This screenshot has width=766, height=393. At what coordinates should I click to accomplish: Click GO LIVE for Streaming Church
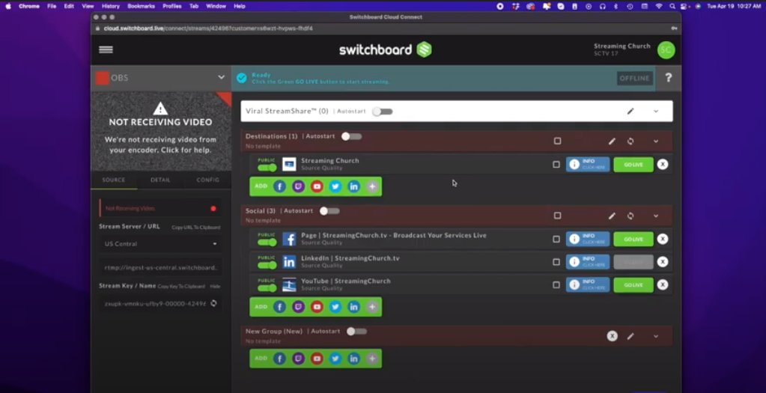pyautogui.click(x=633, y=165)
